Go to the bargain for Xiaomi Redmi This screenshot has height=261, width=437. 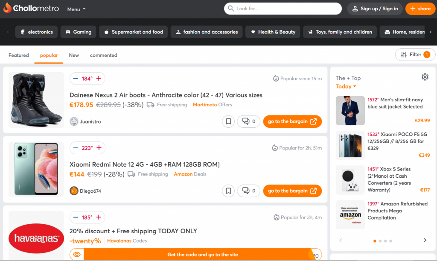[292, 191]
